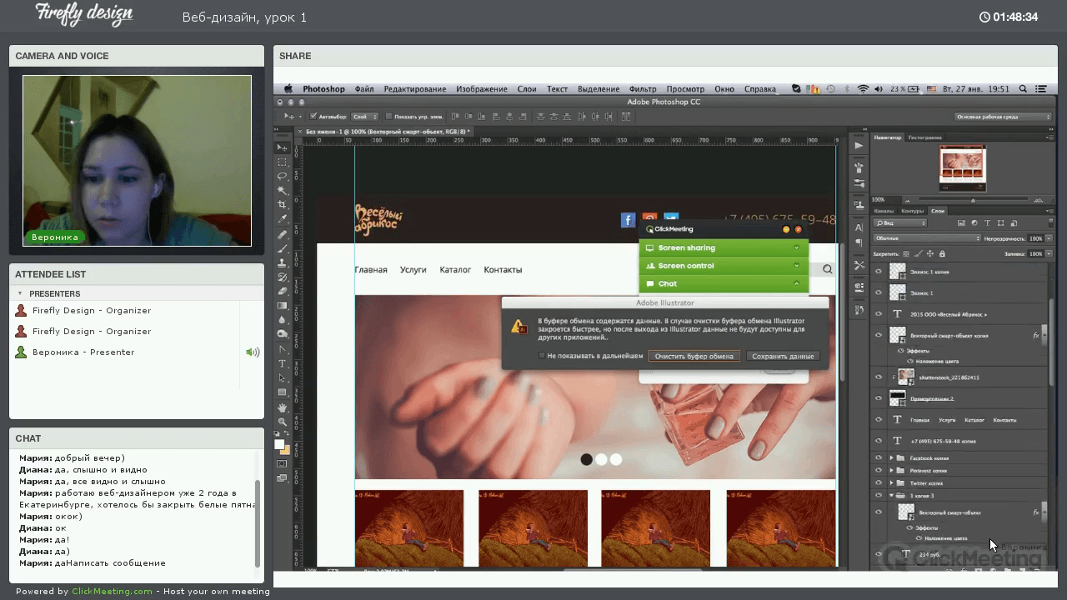1067x600 pixels.
Task: Open the Основная рабочая среда workspace dropdown
Action: point(1004,117)
